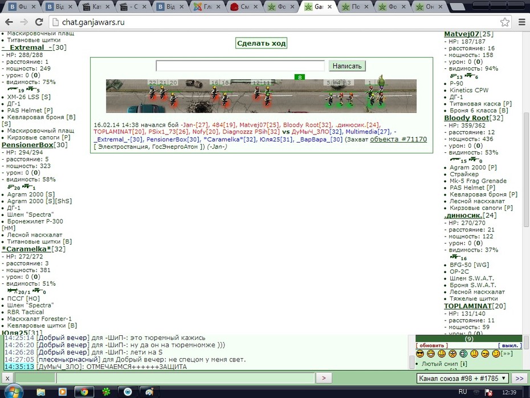The height and width of the screenshot is (398, 530).
Task: Click the Написать button
Action: pos(347,66)
